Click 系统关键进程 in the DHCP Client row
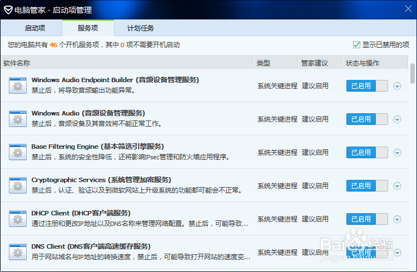This screenshot has height=272, width=417. pyautogui.click(x=277, y=219)
